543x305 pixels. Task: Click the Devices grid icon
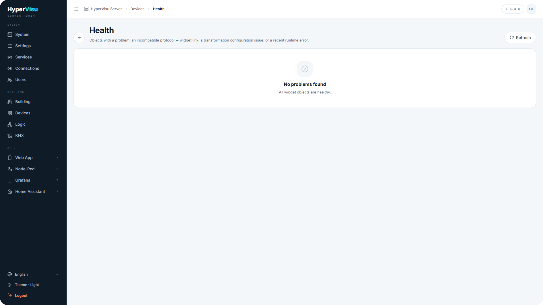coord(10,113)
